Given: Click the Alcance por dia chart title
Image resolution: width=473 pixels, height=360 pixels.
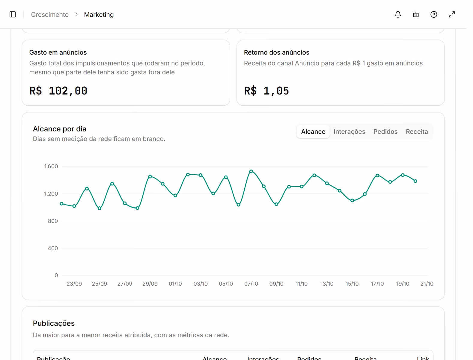Looking at the screenshot, I should [60, 129].
